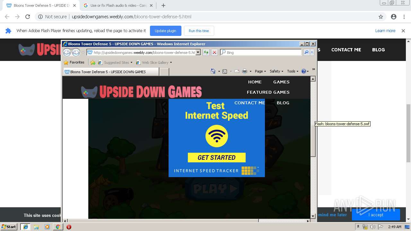Viewport: 411px width, 231px height.
Task: Click IE Home icon
Action: (213, 71)
